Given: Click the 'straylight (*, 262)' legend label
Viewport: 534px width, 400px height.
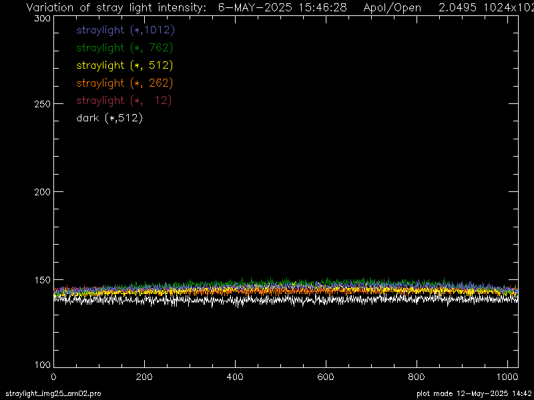Looking at the screenshot, I should (x=125, y=83).
